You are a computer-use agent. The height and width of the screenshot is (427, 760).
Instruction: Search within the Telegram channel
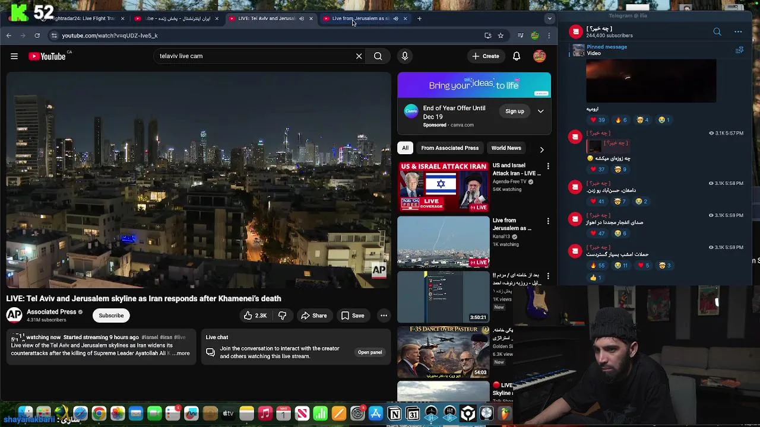click(717, 31)
